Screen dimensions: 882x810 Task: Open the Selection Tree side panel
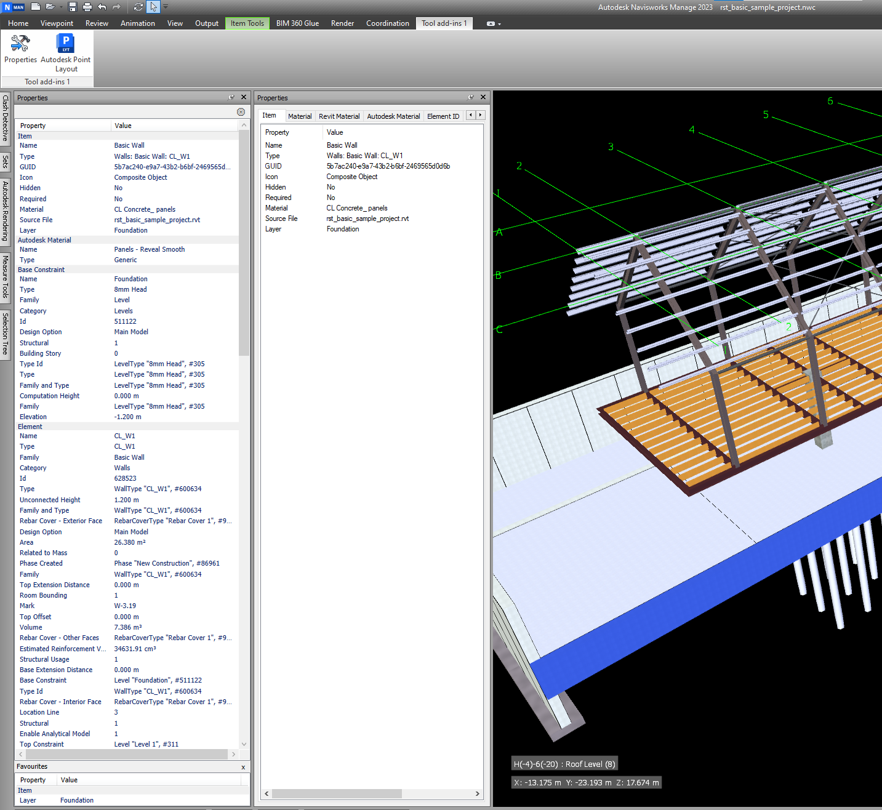pos(6,334)
